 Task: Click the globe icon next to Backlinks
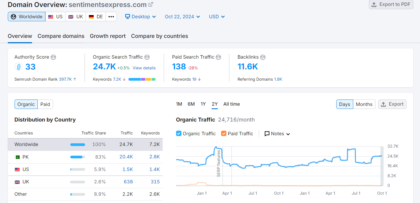[263, 57]
